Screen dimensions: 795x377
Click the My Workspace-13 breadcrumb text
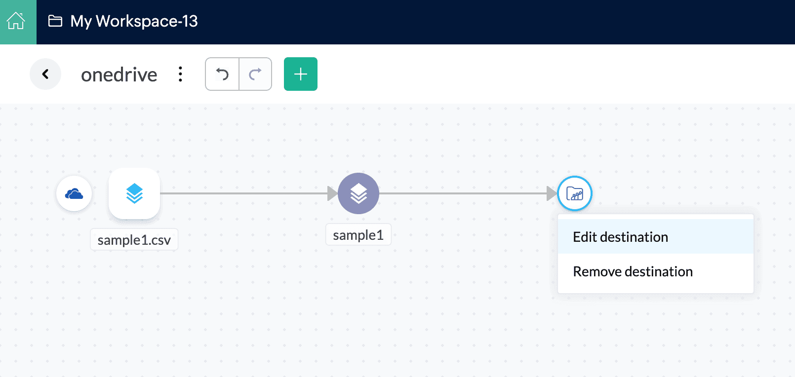pyautogui.click(x=134, y=21)
